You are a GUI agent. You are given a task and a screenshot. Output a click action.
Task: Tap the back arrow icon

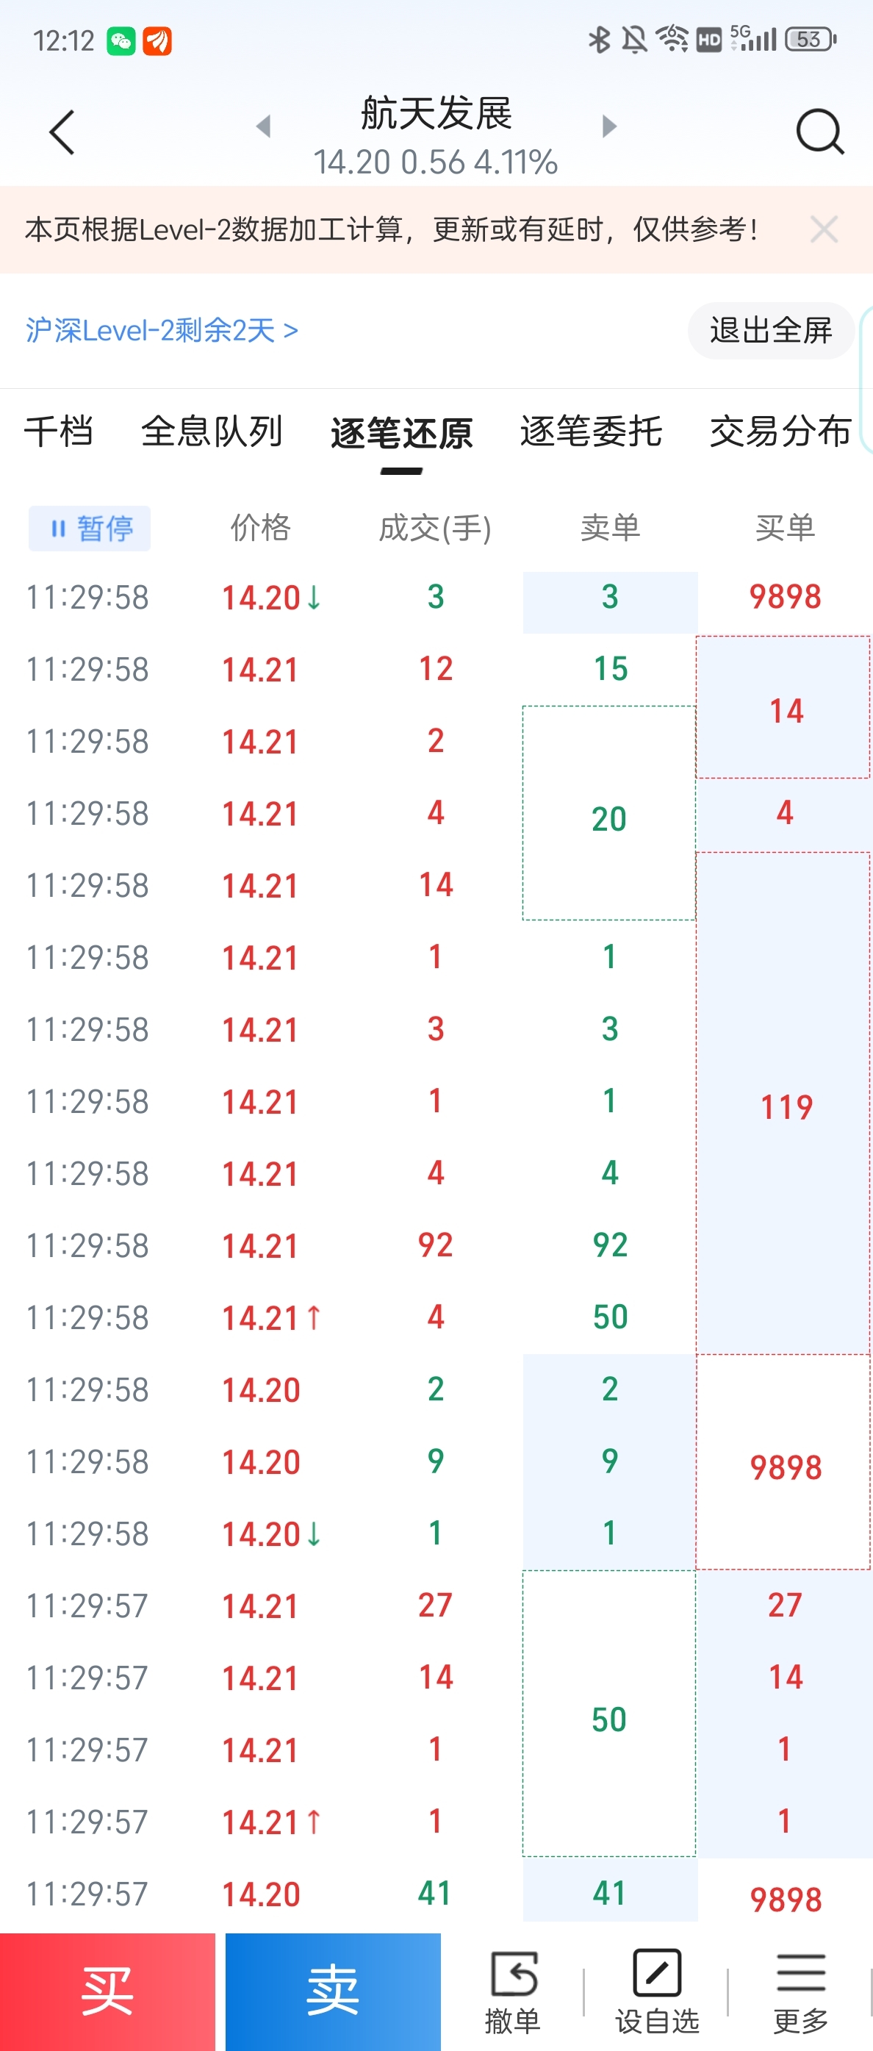(62, 132)
